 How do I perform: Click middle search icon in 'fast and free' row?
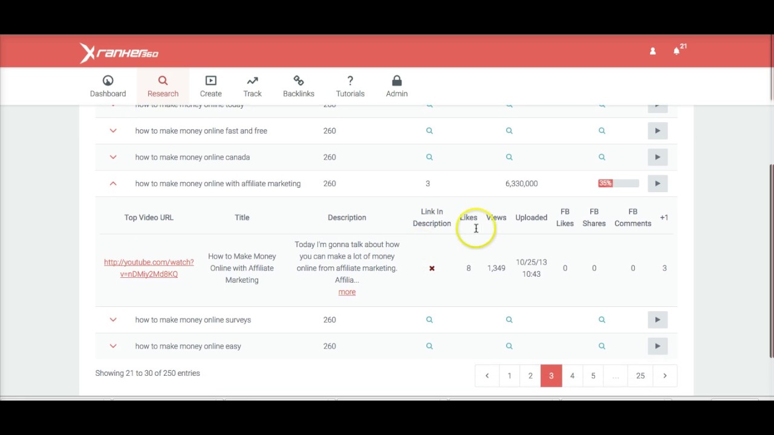(509, 130)
